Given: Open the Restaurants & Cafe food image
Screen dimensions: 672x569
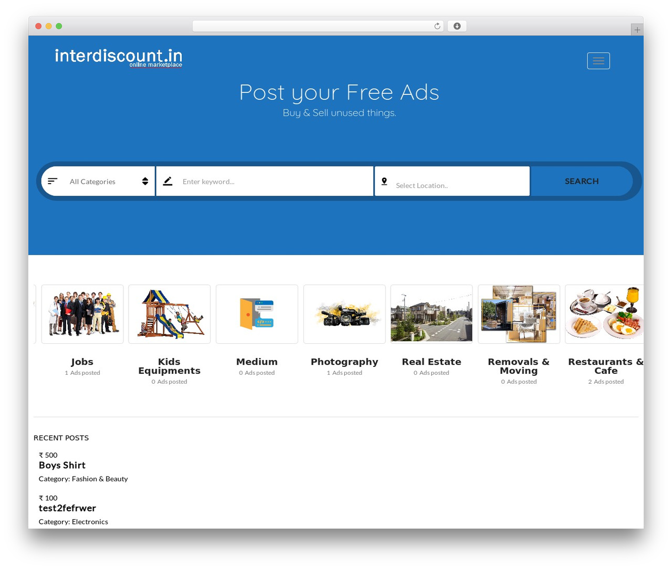Looking at the screenshot, I should 604,314.
